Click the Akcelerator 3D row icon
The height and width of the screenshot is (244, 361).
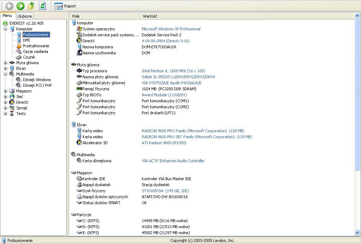tap(79, 142)
